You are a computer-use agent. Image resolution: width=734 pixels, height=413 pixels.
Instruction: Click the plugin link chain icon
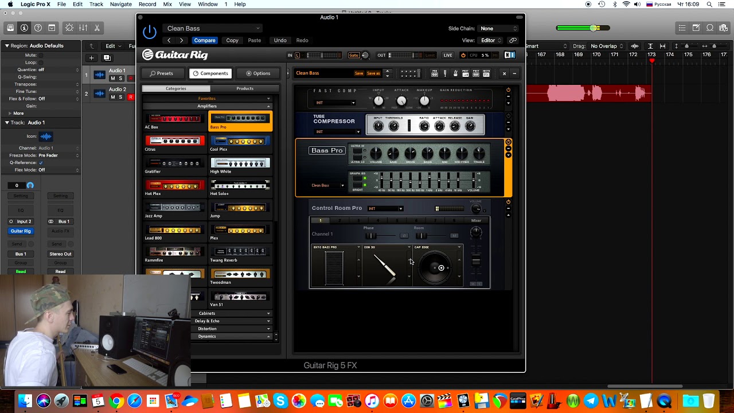click(513, 40)
